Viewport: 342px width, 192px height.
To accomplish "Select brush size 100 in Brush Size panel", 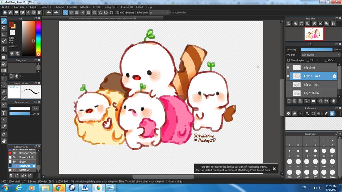I will click(324, 163).
